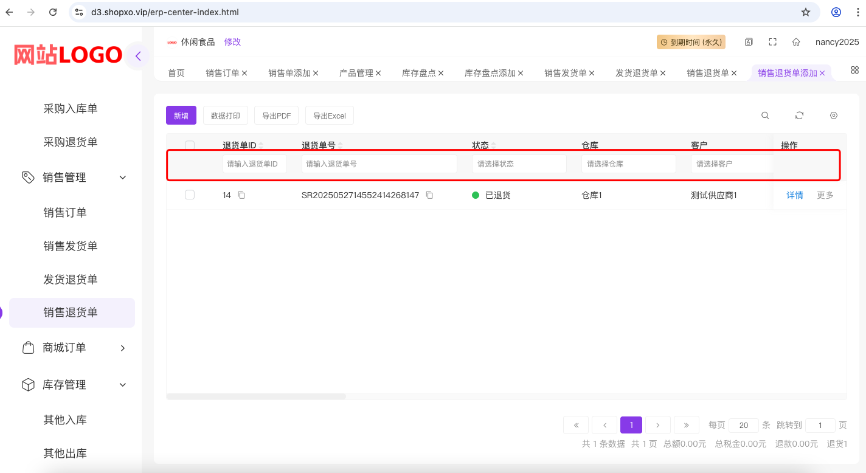Switch to the 销售退货单 tab
Screen dimensions: 866x473
click(708, 73)
